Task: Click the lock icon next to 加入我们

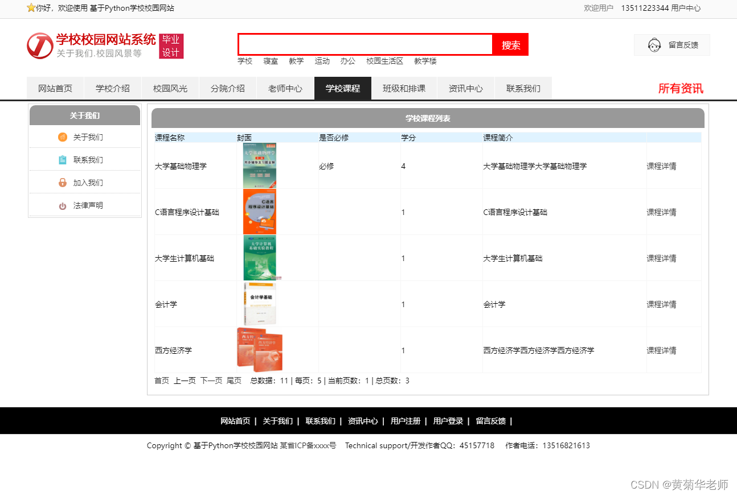Action: [x=63, y=183]
